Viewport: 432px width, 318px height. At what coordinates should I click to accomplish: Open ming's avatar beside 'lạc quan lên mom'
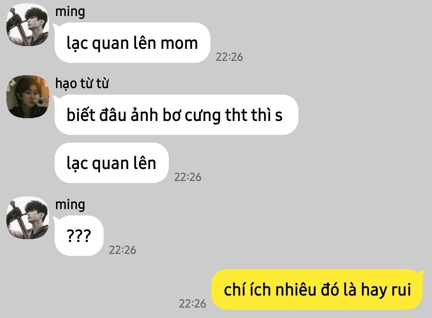click(x=28, y=24)
